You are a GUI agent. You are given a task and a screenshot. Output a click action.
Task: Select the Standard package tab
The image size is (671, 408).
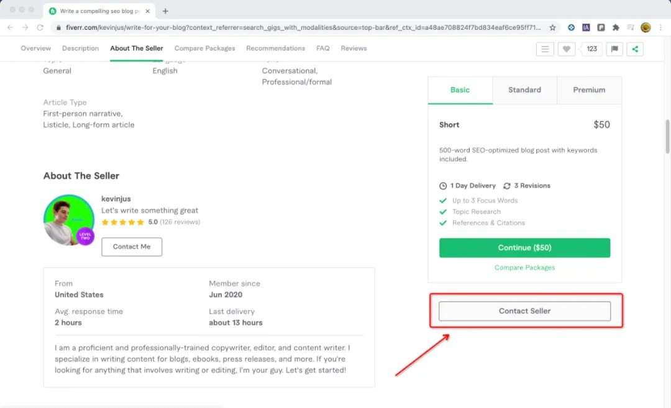tap(524, 90)
